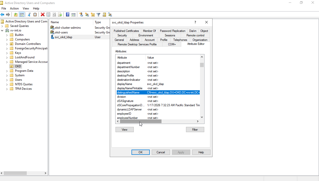Click the Cut scissors toolbar icon
Image resolution: width=319 pixels, height=181 pixels.
29,15
